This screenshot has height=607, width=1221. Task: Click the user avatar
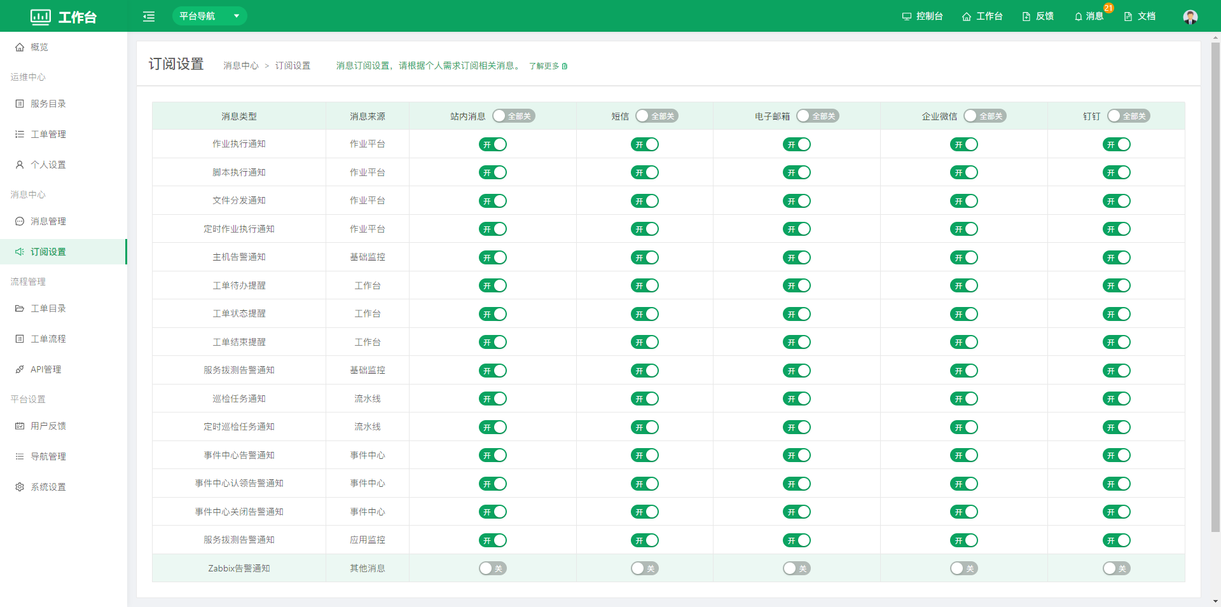click(1190, 17)
